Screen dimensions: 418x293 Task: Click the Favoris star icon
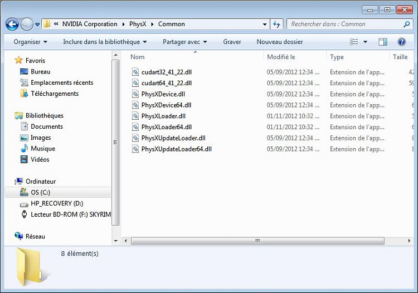[x=18, y=60]
